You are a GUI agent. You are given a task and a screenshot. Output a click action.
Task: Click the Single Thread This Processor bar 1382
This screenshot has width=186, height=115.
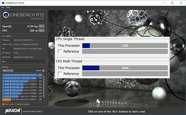[x=125, y=46]
